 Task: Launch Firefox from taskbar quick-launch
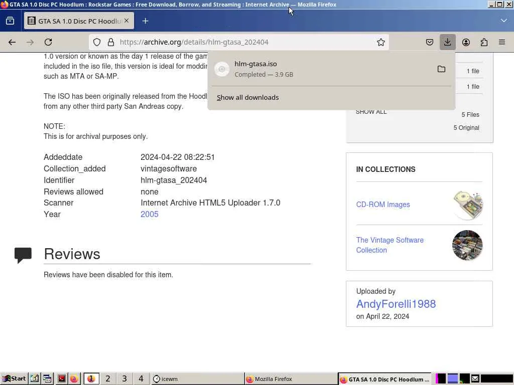click(74, 379)
